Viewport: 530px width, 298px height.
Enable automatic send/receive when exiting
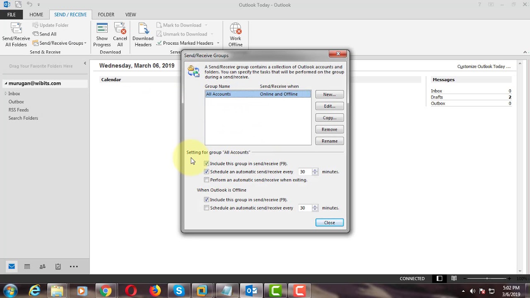click(x=207, y=180)
